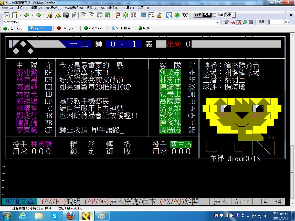Open Skype from the Windows taskbar

click(54, 216)
